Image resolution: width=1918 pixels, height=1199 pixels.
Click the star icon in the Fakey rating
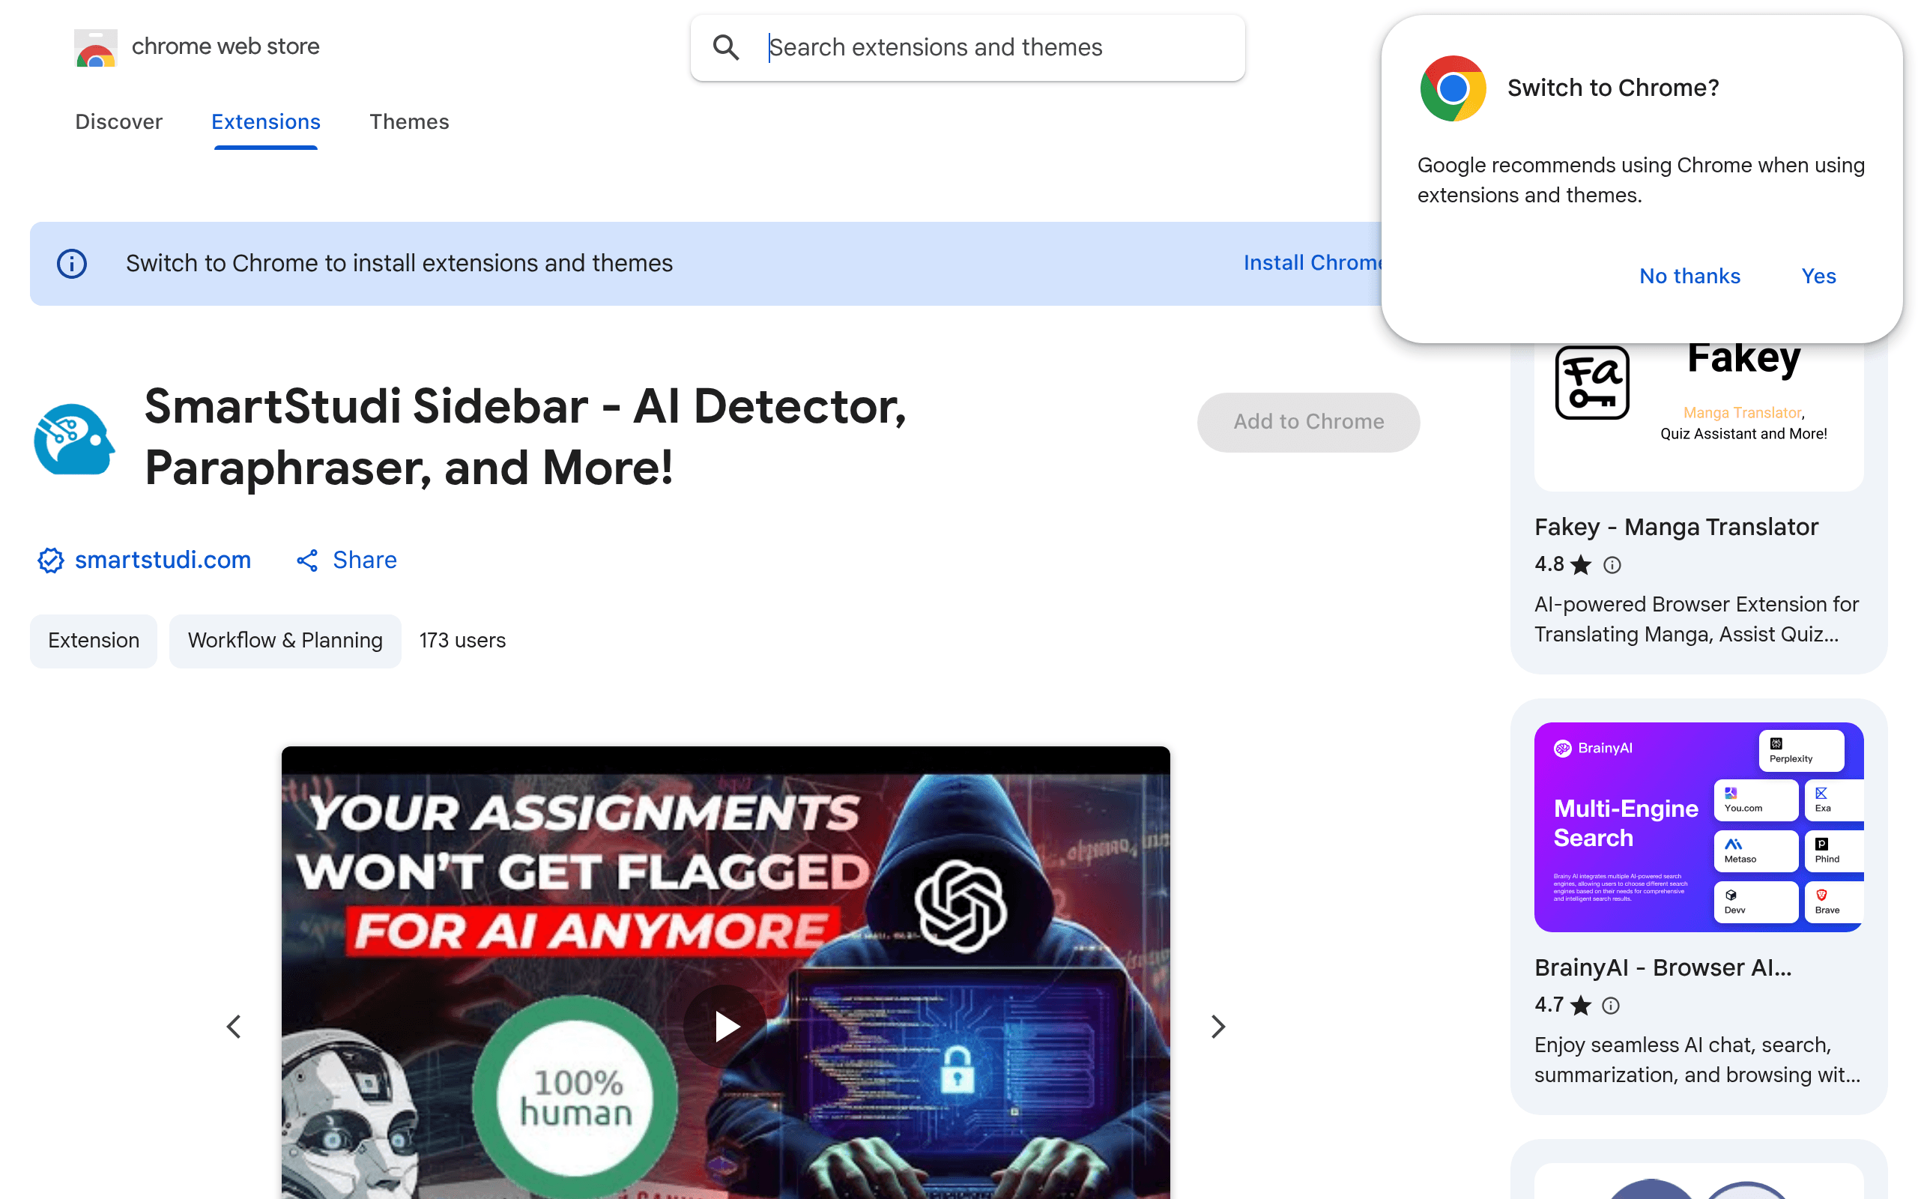1581,564
